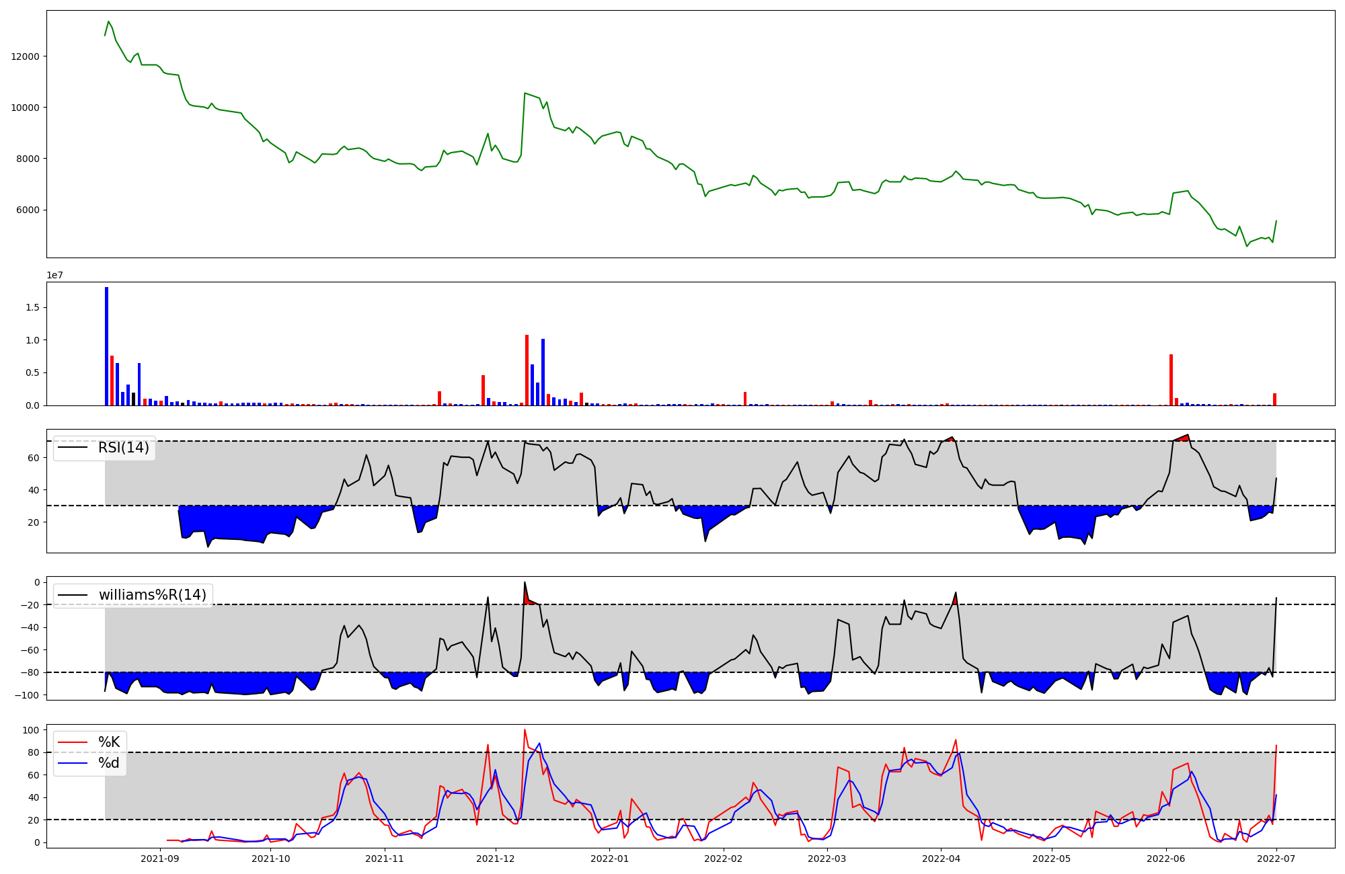Click the tallest blue volume bar
1345x874 pixels.
106,346
